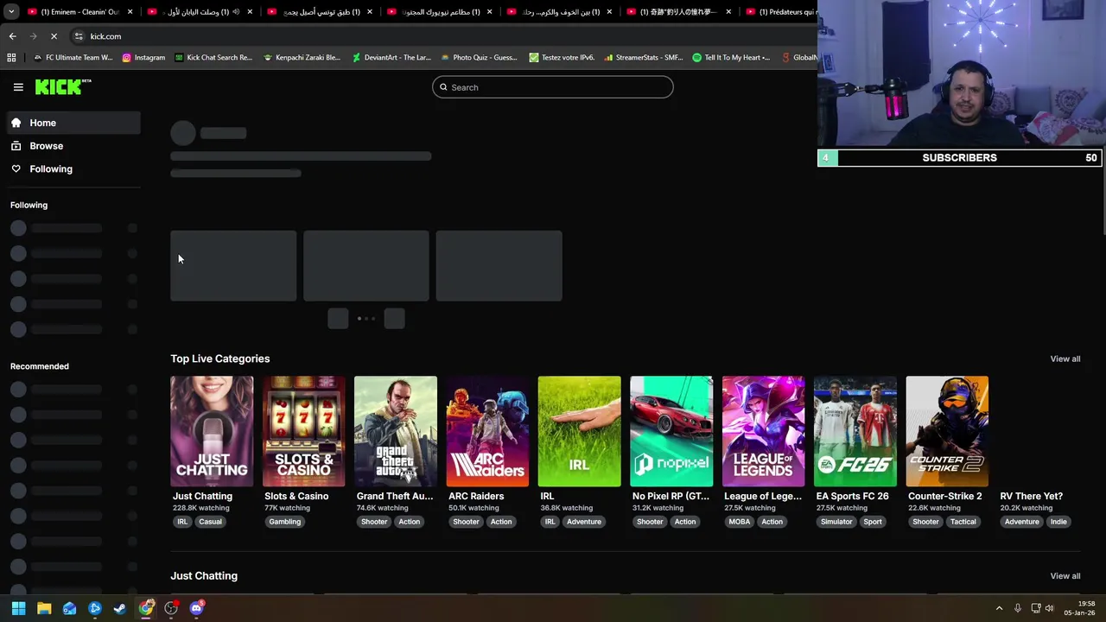Screen dimensions: 1106x622
Task: Click the taskbar volume speaker icon
Action: tap(1049, 608)
